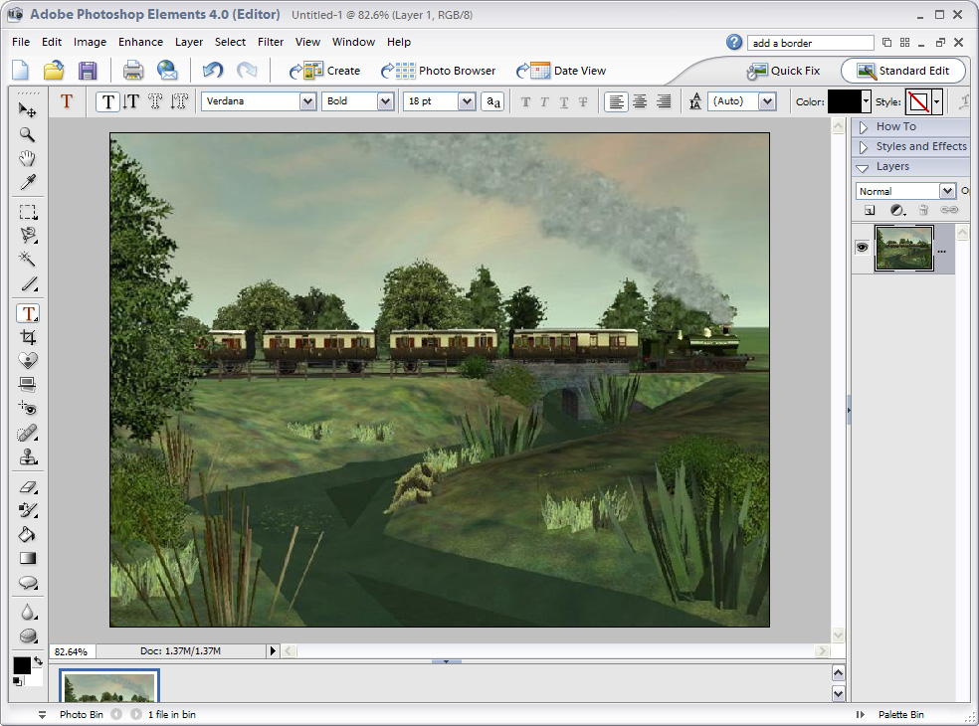The image size is (979, 726).
Task: Open the Enhance menu
Action: click(140, 42)
